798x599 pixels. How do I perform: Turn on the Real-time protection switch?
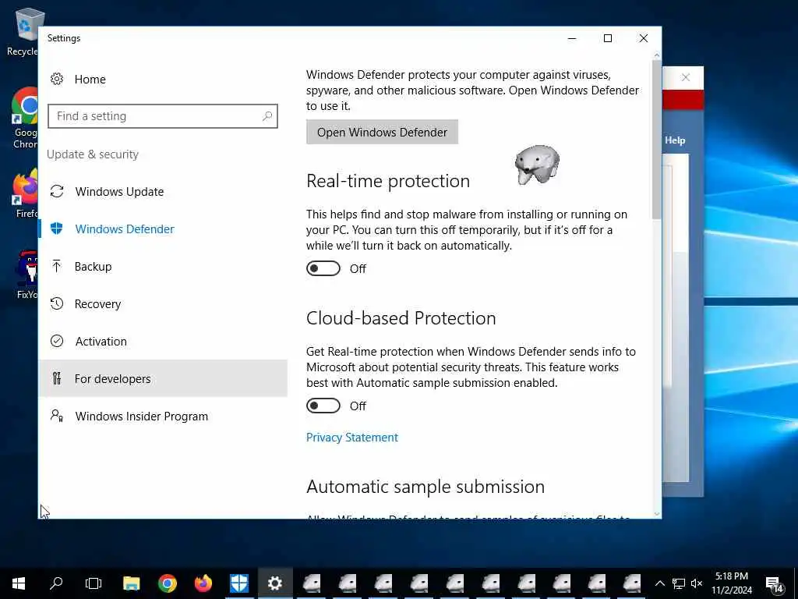(323, 268)
